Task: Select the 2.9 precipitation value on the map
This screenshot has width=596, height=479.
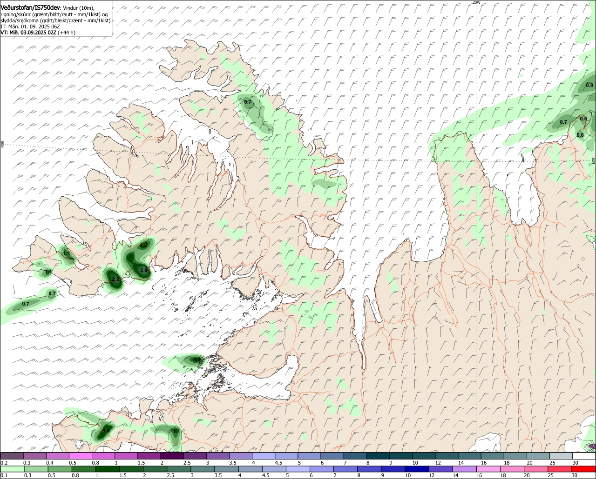Action: click(x=144, y=270)
